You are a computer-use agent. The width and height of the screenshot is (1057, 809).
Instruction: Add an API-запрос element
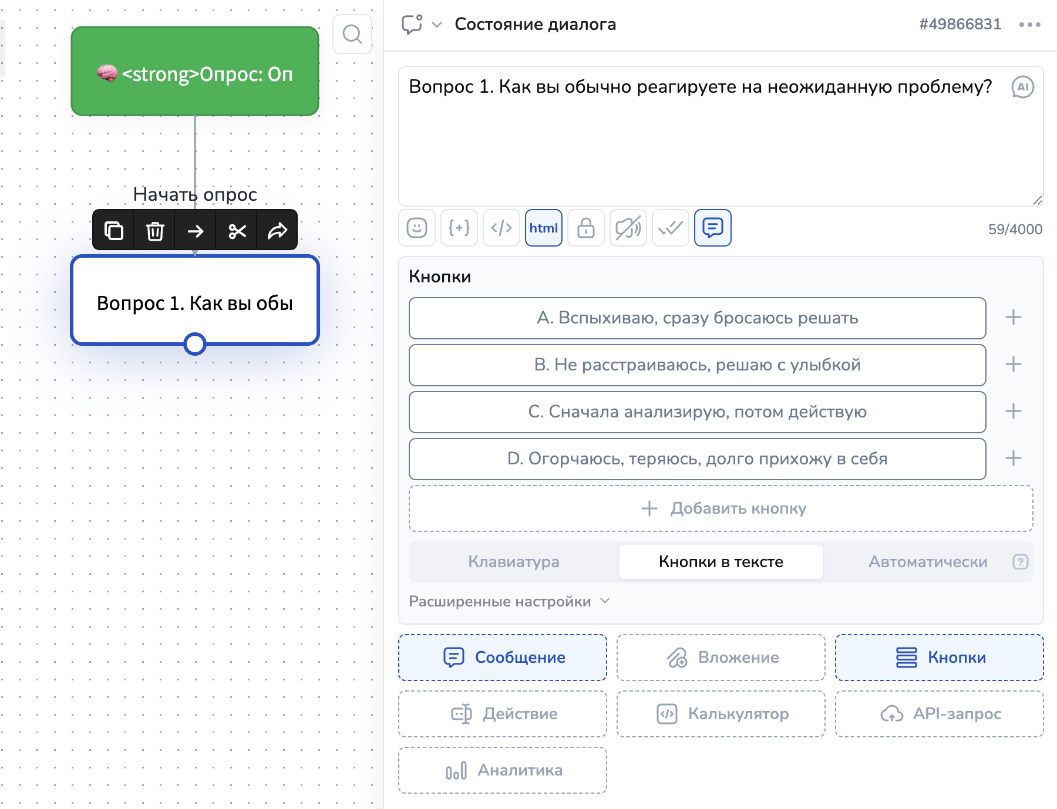pyautogui.click(x=940, y=714)
